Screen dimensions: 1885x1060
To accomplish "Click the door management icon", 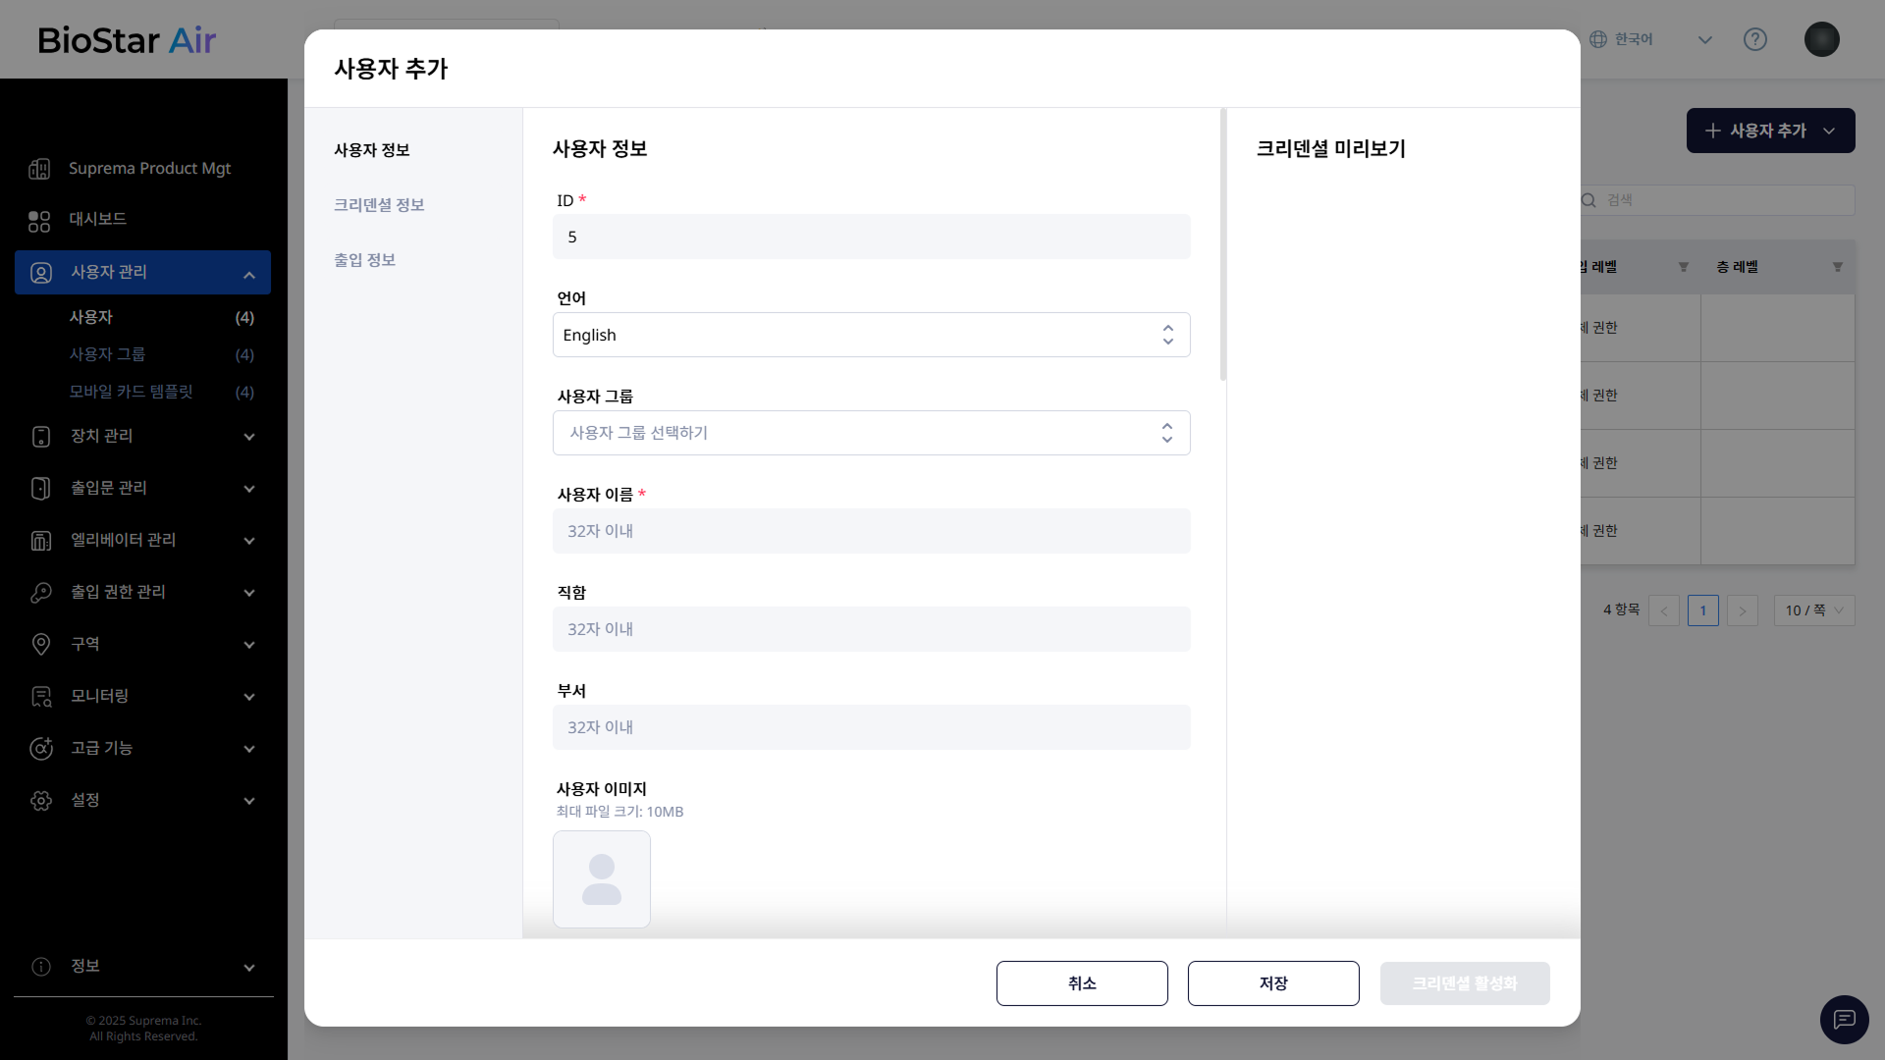I will (40, 489).
